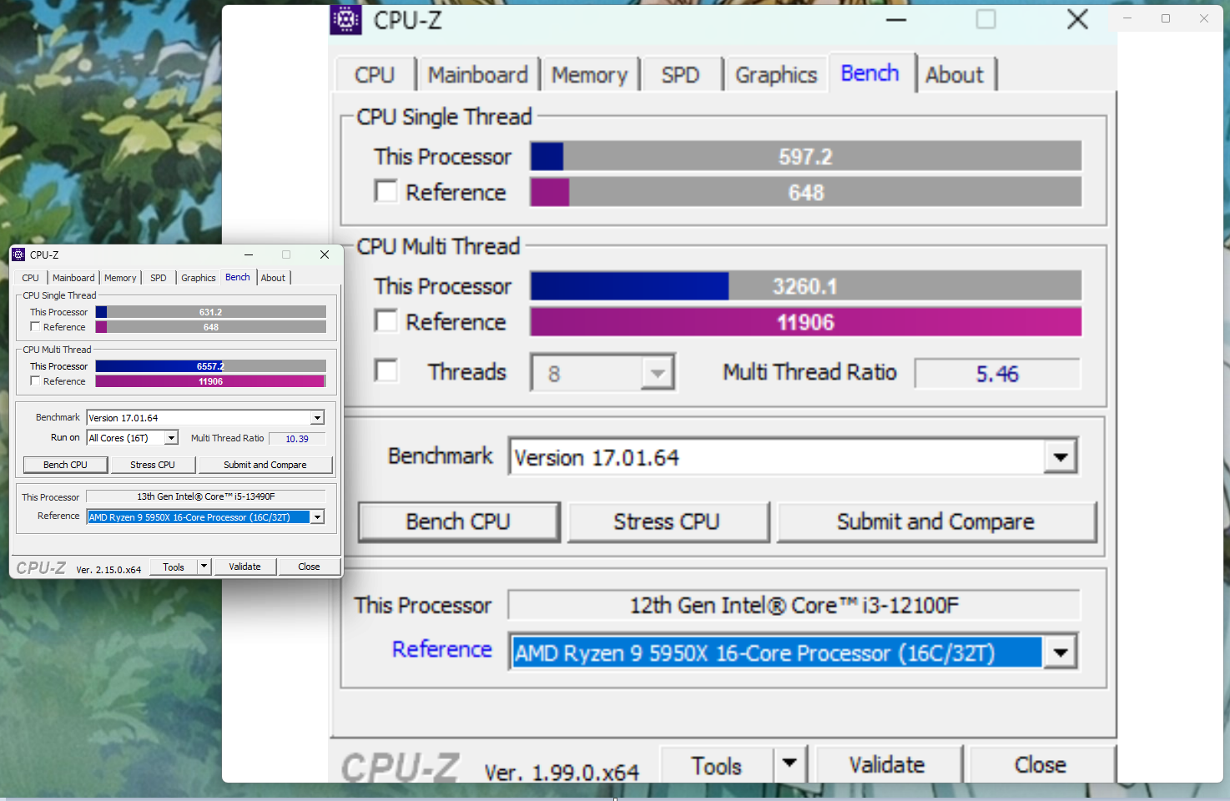Viewport: 1230px width, 801px height.
Task: Open the Graphics tab in small CPU-Z window
Action: [x=199, y=278]
